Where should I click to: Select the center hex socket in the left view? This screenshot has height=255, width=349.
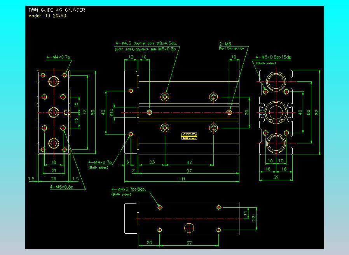53,112
